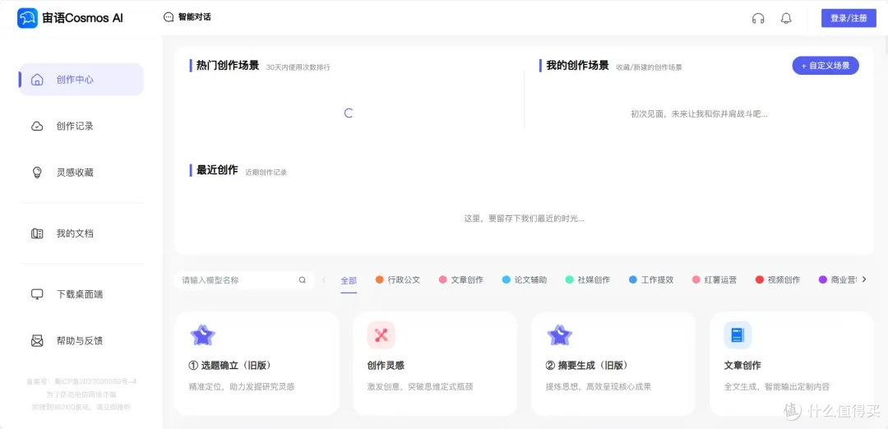Open 智能对话 from the top bar
888x429 pixels.
(187, 17)
